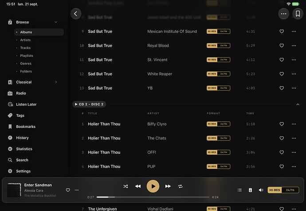Select Artists in the Browse menu
This screenshot has height=211, width=306.
(25, 40)
